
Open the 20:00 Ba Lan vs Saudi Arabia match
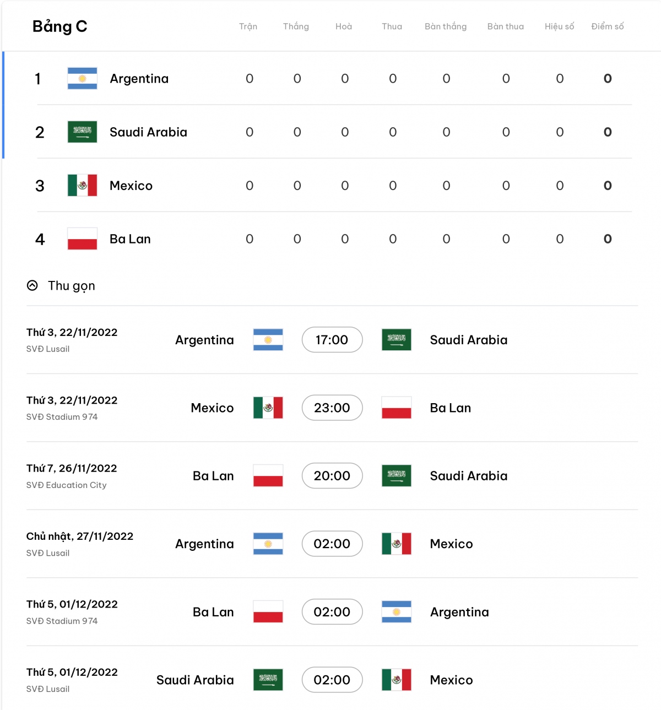coord(332,476)
